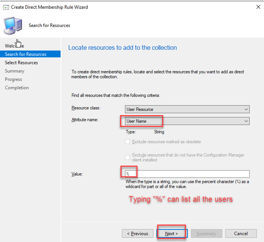Jump to the Select Resources step

(x=21, y=63)
